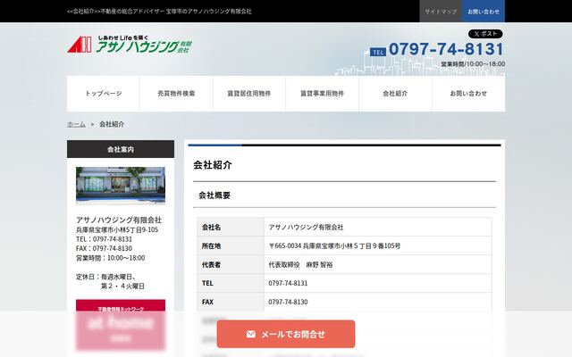Open the 売買物件検索 menu item

point(176,93)
